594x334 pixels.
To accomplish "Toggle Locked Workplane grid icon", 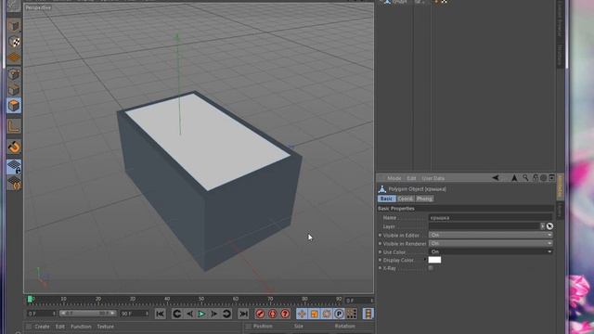I will (14, 167).
